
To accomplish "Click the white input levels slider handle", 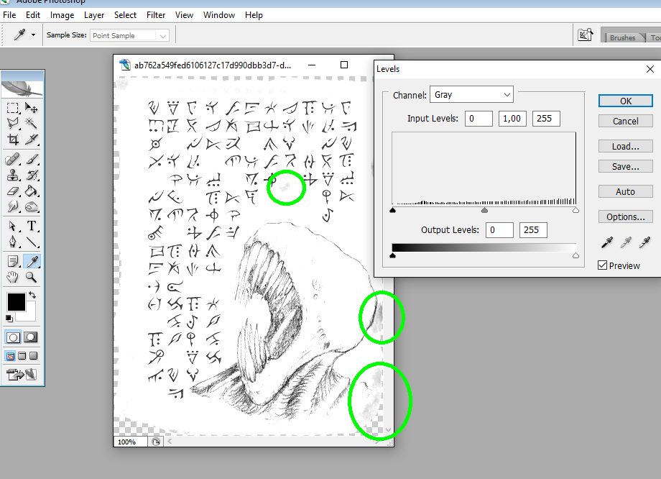I will pyautogui.click(x=576, y=210).
